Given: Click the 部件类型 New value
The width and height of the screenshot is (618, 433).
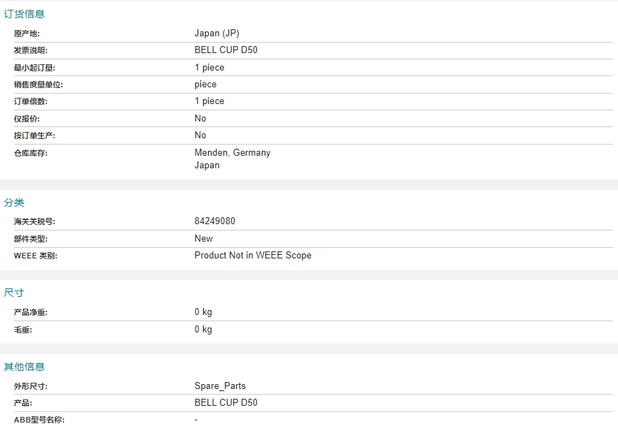Looking at the screenshot, I should coord(203,239).
